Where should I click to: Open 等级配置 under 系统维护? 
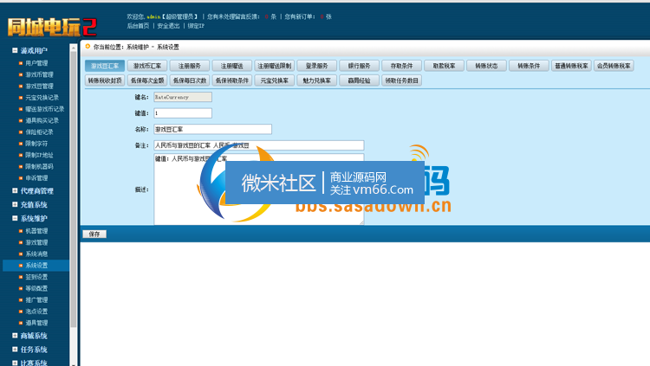point(36,289)
